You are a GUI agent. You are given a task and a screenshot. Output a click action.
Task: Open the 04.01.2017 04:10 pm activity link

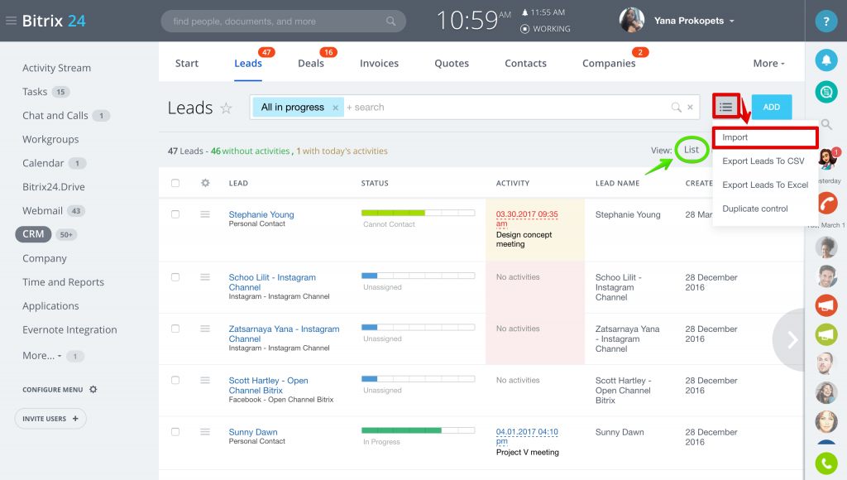pyautogui.click(x=527, y=436)
